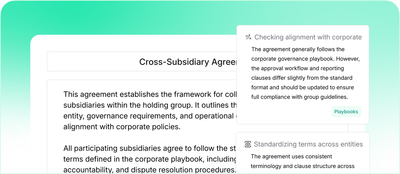This screenshot has width=400, height=174.
Task: Select the Standardizing terms across entities heading
Action: pos(308,144)
